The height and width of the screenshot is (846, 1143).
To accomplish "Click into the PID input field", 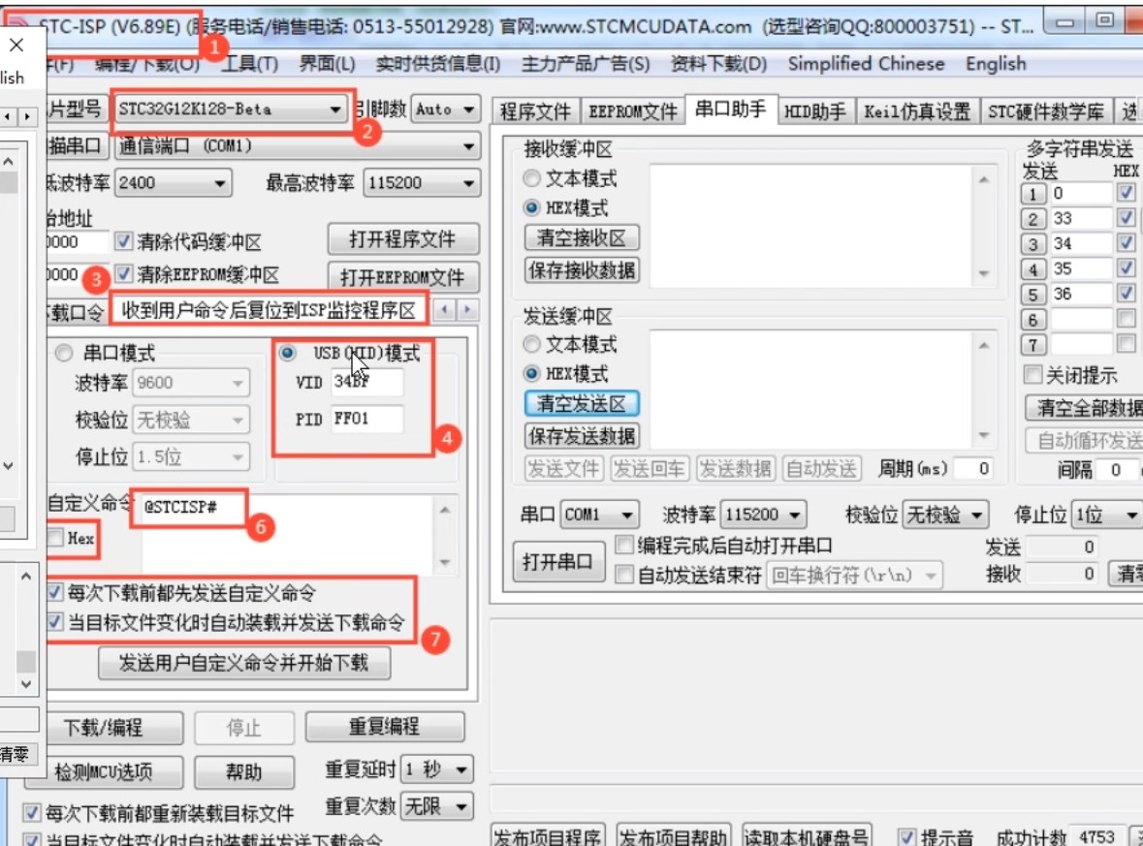I will pos(366,419).
